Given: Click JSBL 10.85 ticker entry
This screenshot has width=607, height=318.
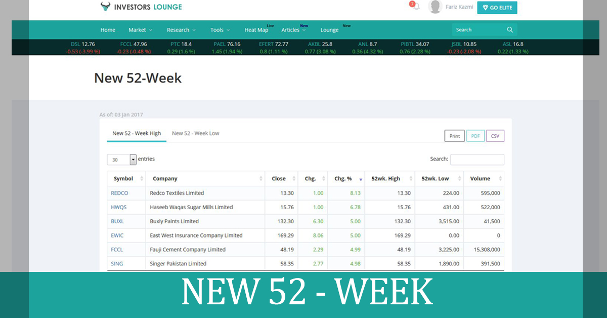Looking at the screenshot, I should coord(464,48).
